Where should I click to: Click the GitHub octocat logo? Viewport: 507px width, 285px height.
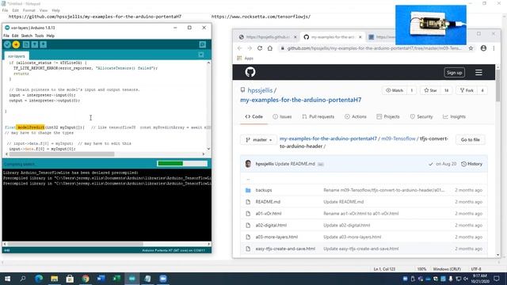250,72
